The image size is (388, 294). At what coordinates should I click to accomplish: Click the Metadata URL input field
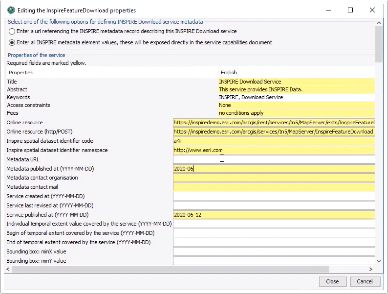click(274, 159)
